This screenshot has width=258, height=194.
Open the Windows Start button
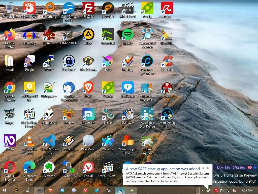pos(5,190)
